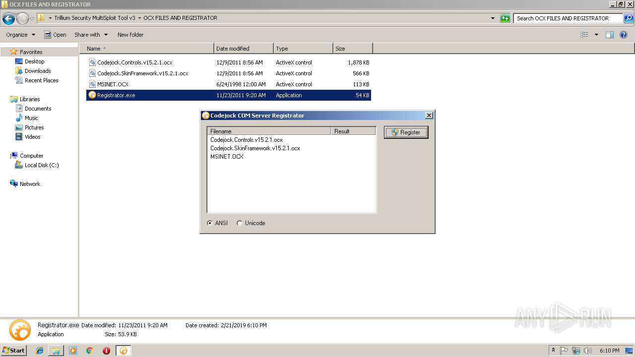This screenshot has height=357, width=635.
Task: Select Codejock.Controls.v15.2.1.ocx file icon in Explorer
Action: pos(92,62)
